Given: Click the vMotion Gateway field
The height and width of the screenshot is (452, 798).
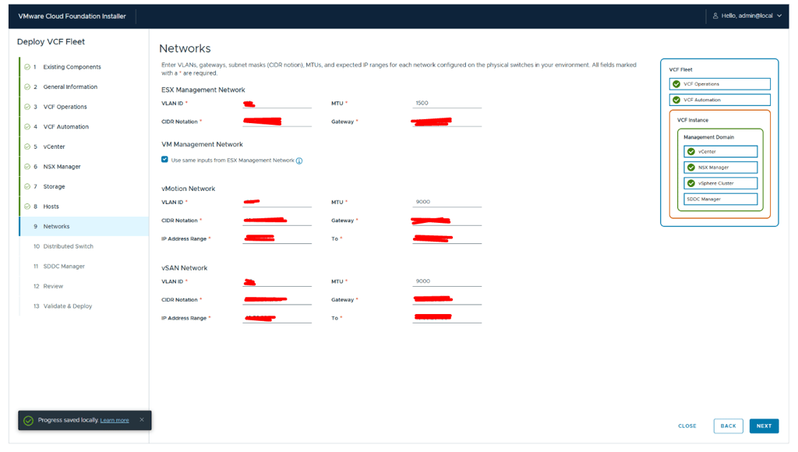Looking at the screenshot, I should click(447, 221).
